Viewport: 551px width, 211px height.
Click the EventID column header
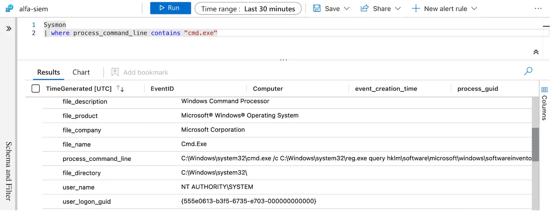[x=162, y=89]
